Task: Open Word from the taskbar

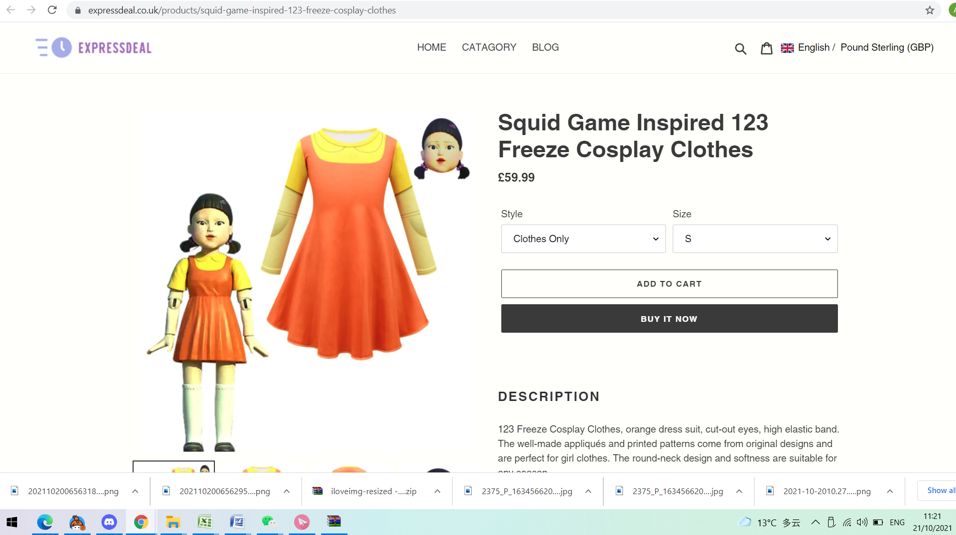Action: [237, 522]
